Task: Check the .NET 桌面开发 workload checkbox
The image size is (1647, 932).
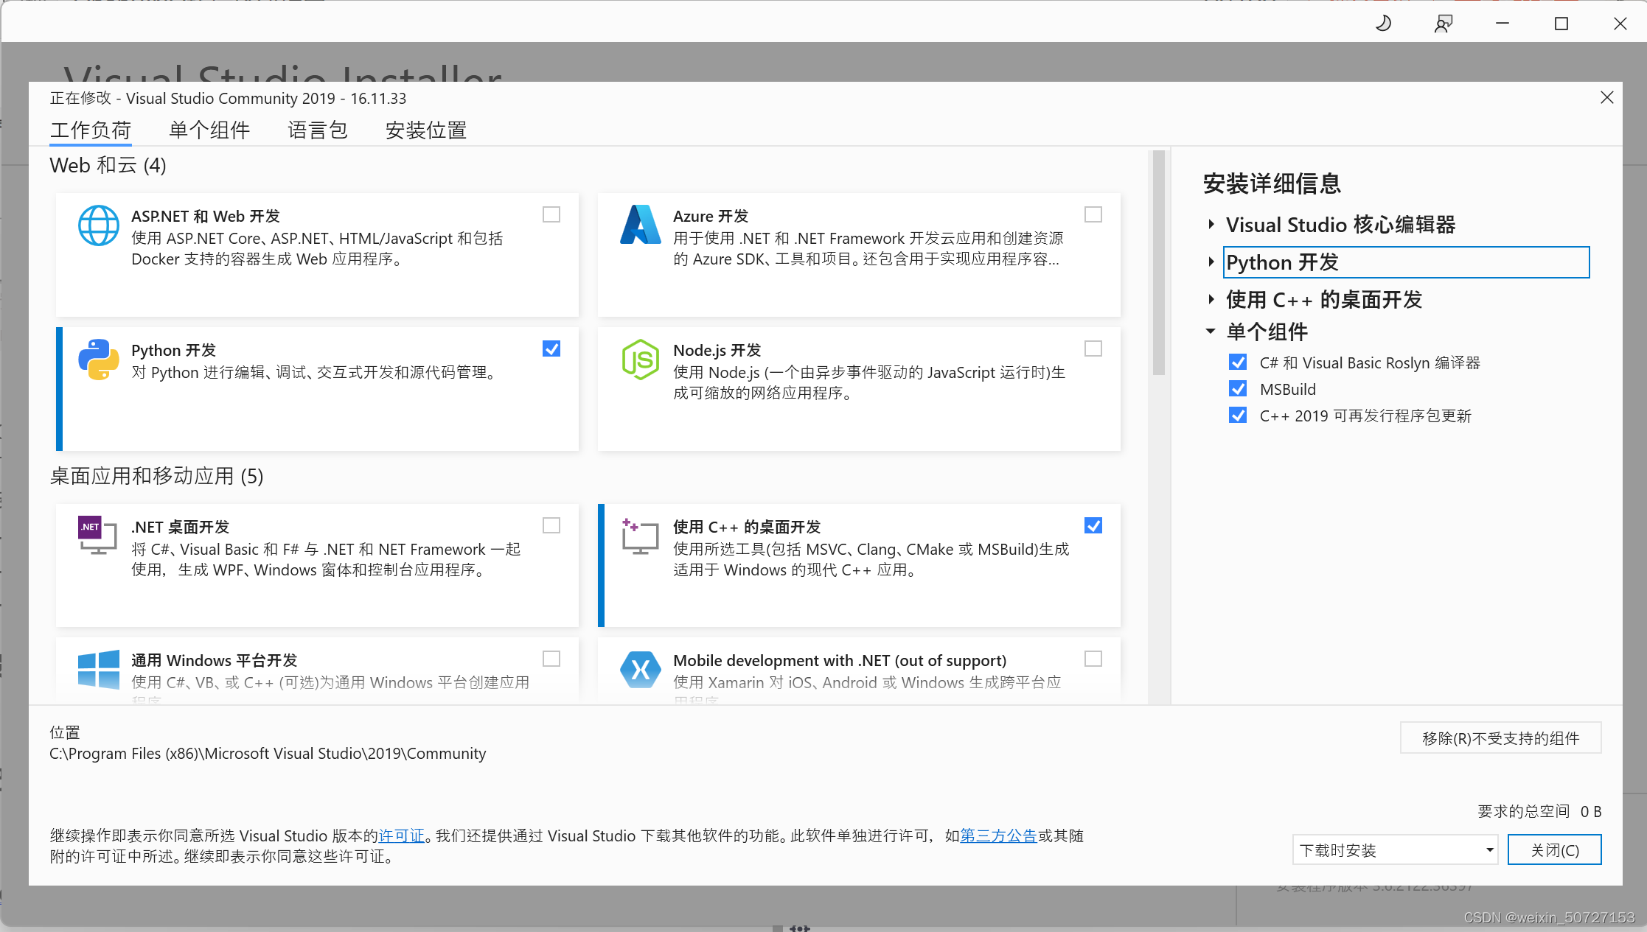Action: (551, 525)
